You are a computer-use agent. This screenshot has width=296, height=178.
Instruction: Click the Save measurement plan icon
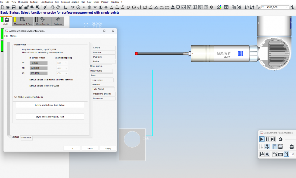coord(14,7)
